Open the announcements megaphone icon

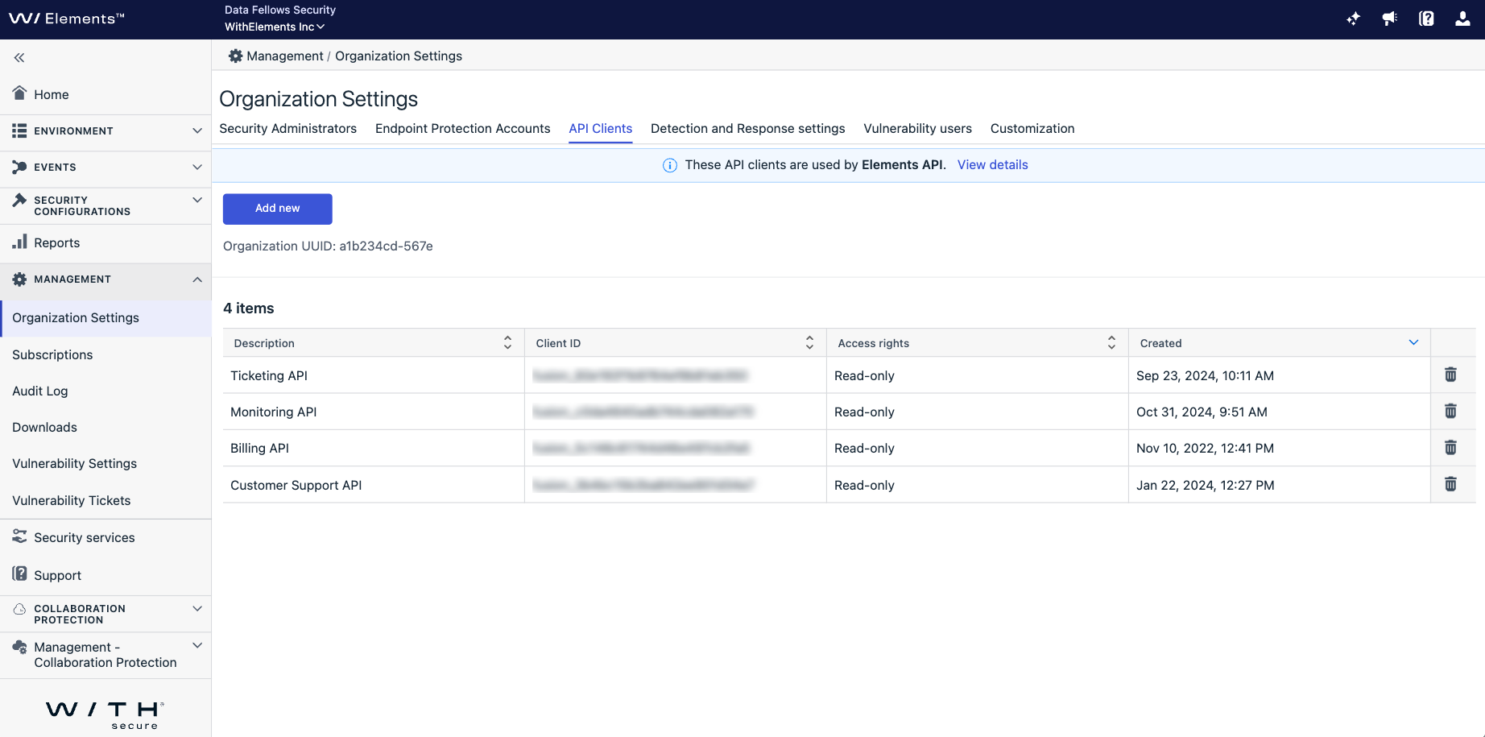click(1389, 19)
